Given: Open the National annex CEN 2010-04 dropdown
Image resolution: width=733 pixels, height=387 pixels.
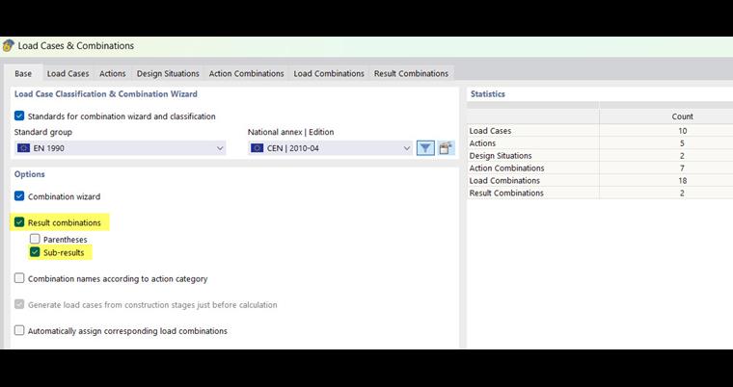Looking at the screenshot, I should pos(330,148).
